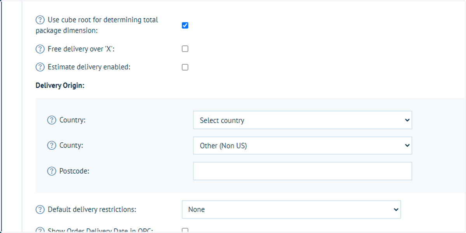Click the Free delivery over 'X' label

click(x=81, y=49)
